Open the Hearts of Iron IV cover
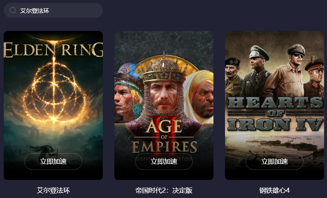Viewport: 327px width, 198px height. (275, 105)
